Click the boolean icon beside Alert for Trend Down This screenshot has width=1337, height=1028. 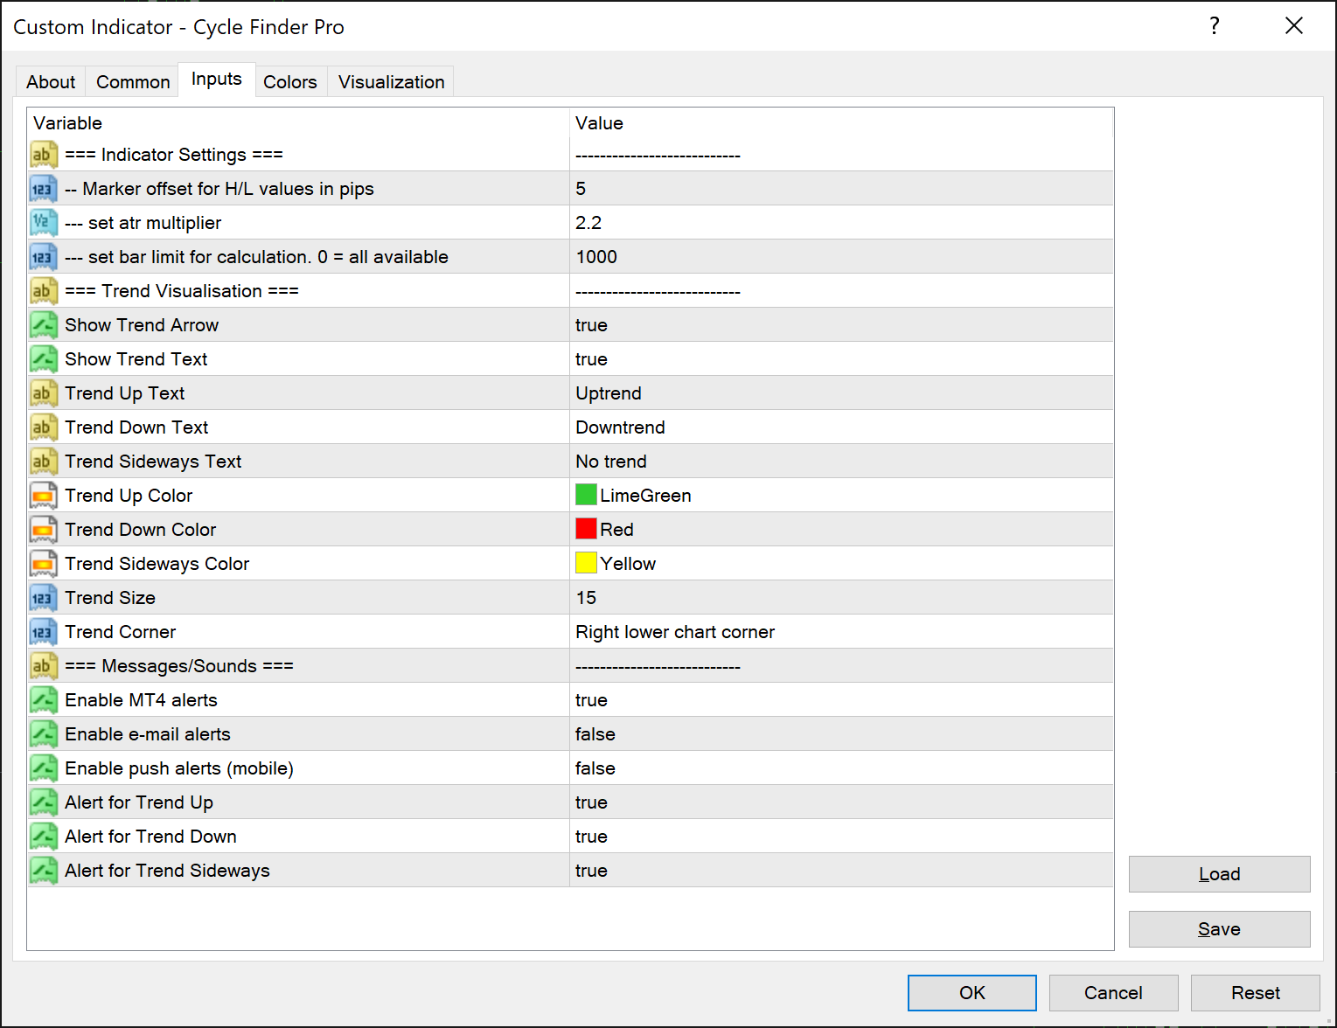point(44,837)
